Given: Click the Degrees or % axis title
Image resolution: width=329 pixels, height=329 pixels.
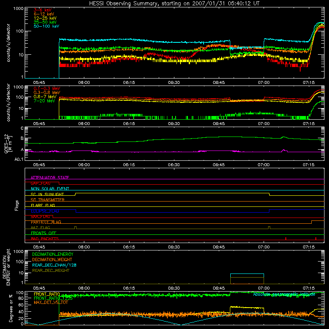Looking at the screenshot, I should (x=11, y=308).
